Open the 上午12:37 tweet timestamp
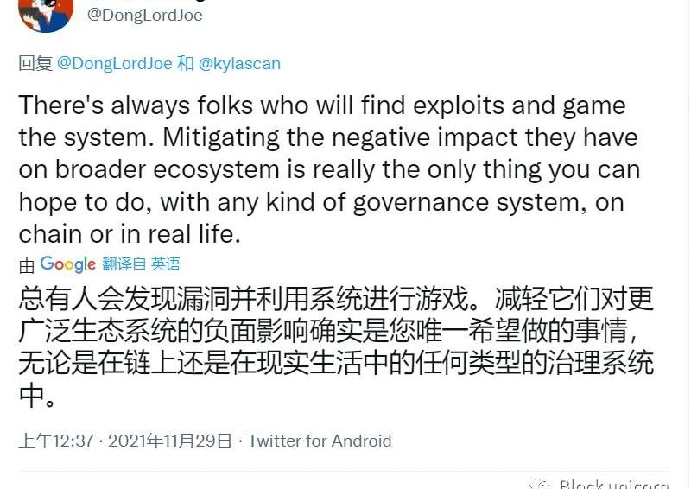Image resolution: width=691 pixels, height=489 pixels. pos(56,441)
